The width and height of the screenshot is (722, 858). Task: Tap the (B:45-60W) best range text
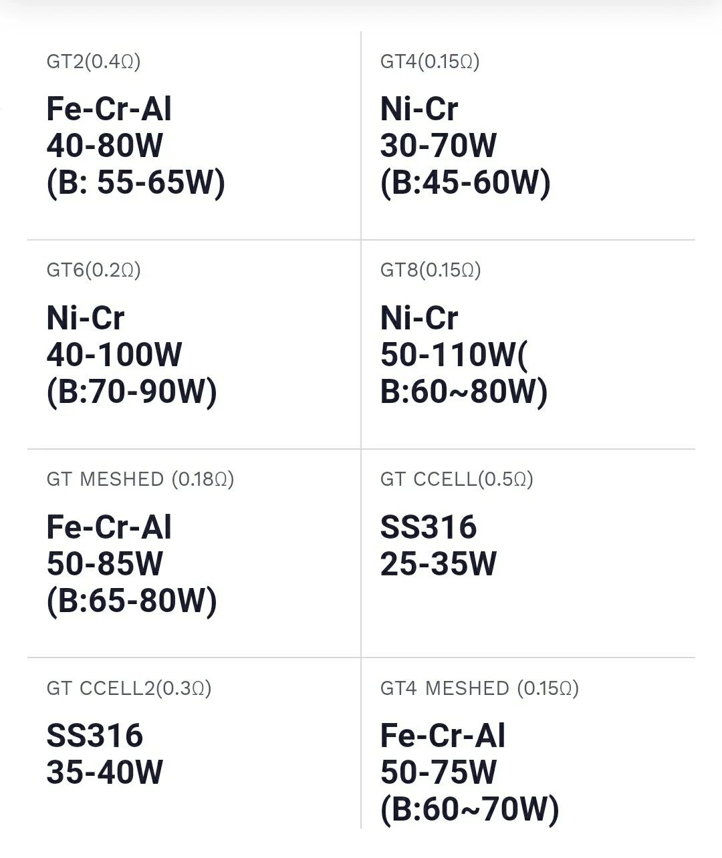465,182
